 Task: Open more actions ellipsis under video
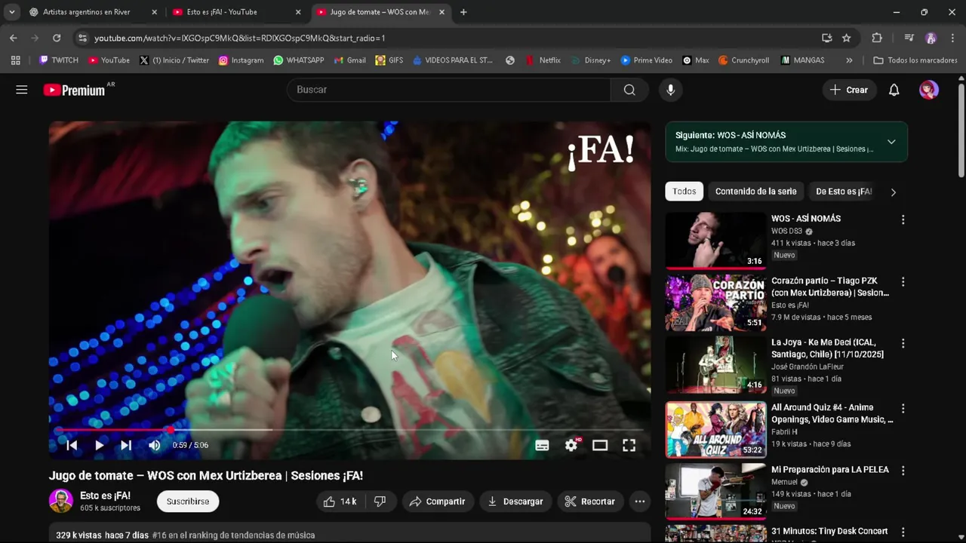[x=640, y=502]
